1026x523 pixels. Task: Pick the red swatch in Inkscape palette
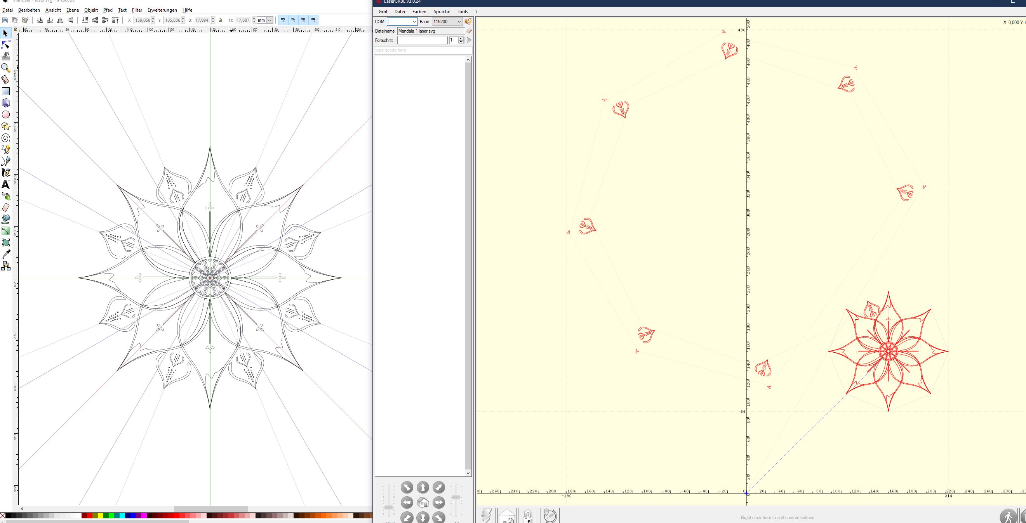90,516
